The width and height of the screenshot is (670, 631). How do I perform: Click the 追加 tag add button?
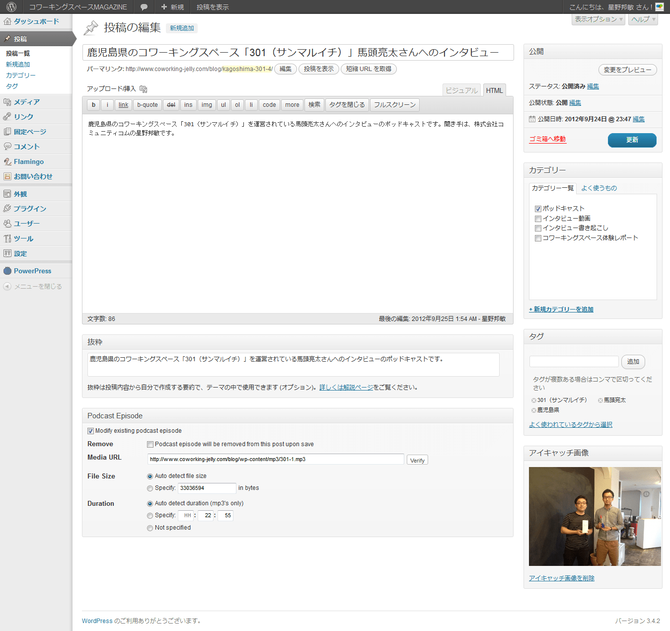point(633,362)
